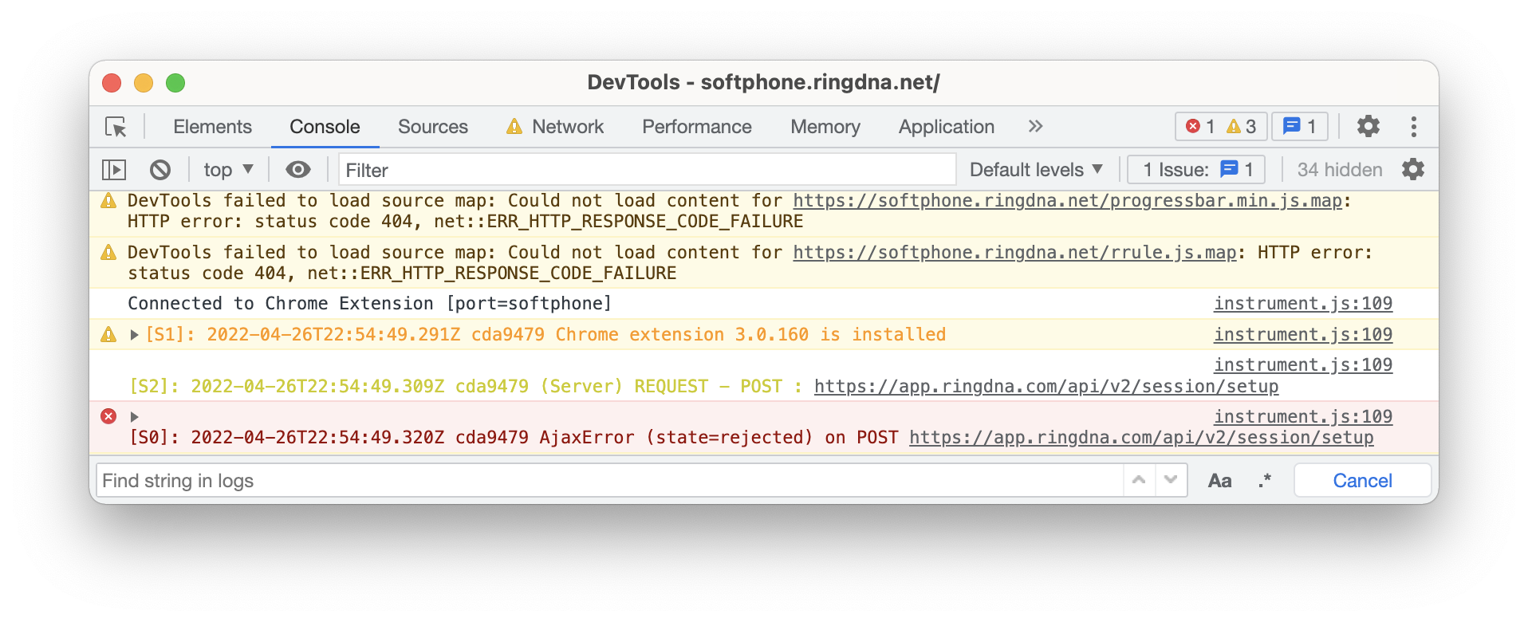Open DevTools settings gear

click(x=1368, y=127)
